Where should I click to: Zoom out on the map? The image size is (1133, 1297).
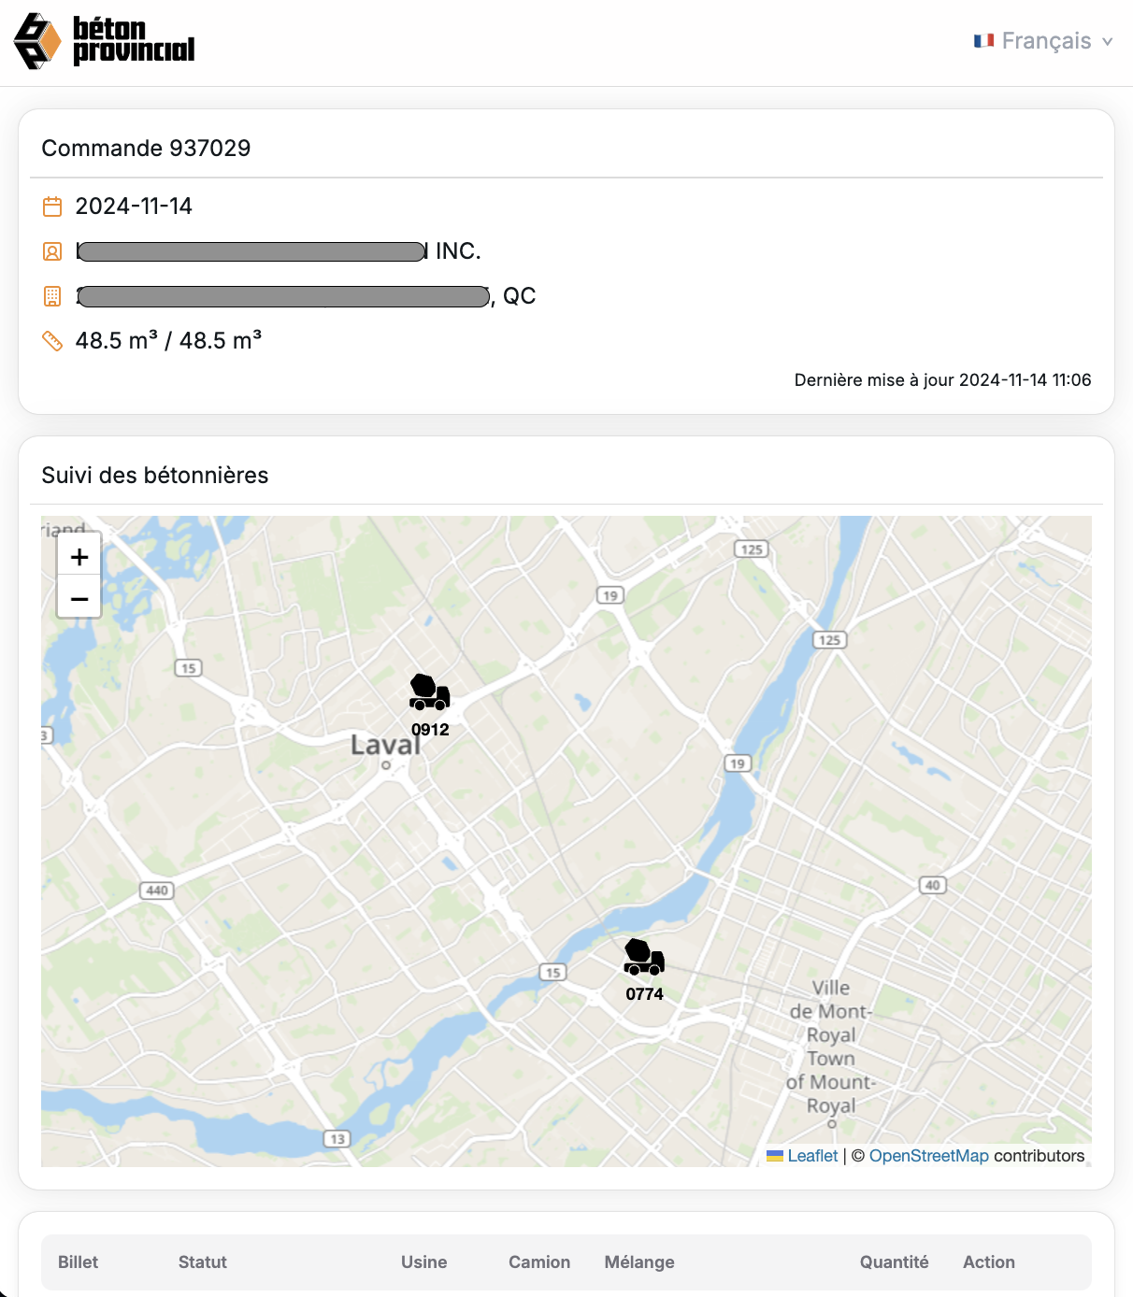[x=79, y=598]
